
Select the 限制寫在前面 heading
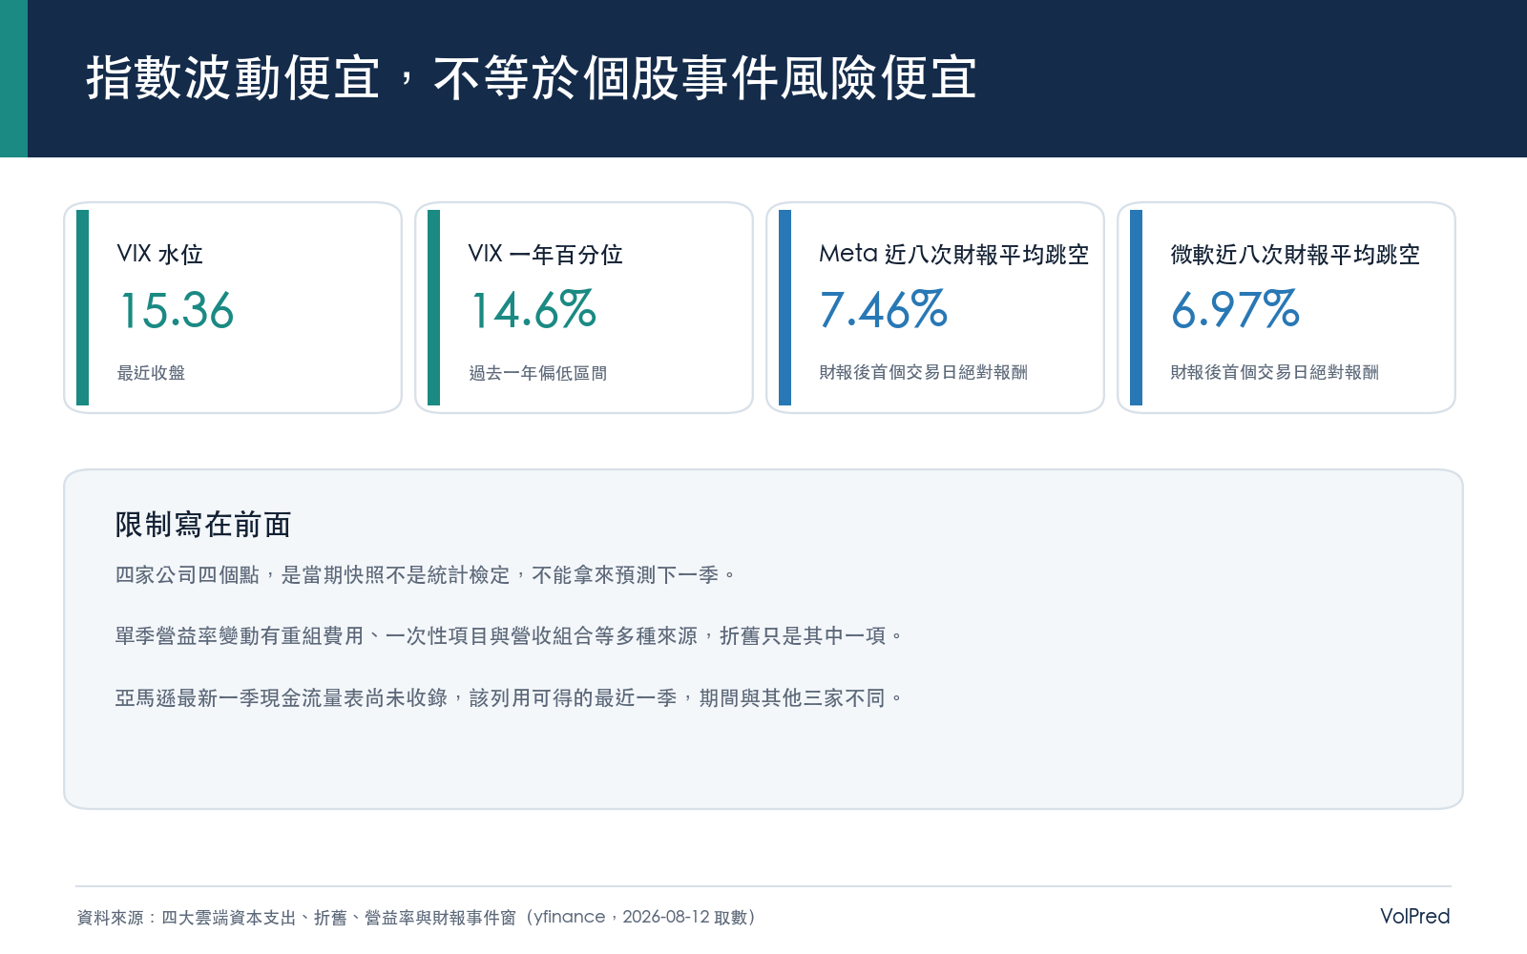(x=203, y=525)
